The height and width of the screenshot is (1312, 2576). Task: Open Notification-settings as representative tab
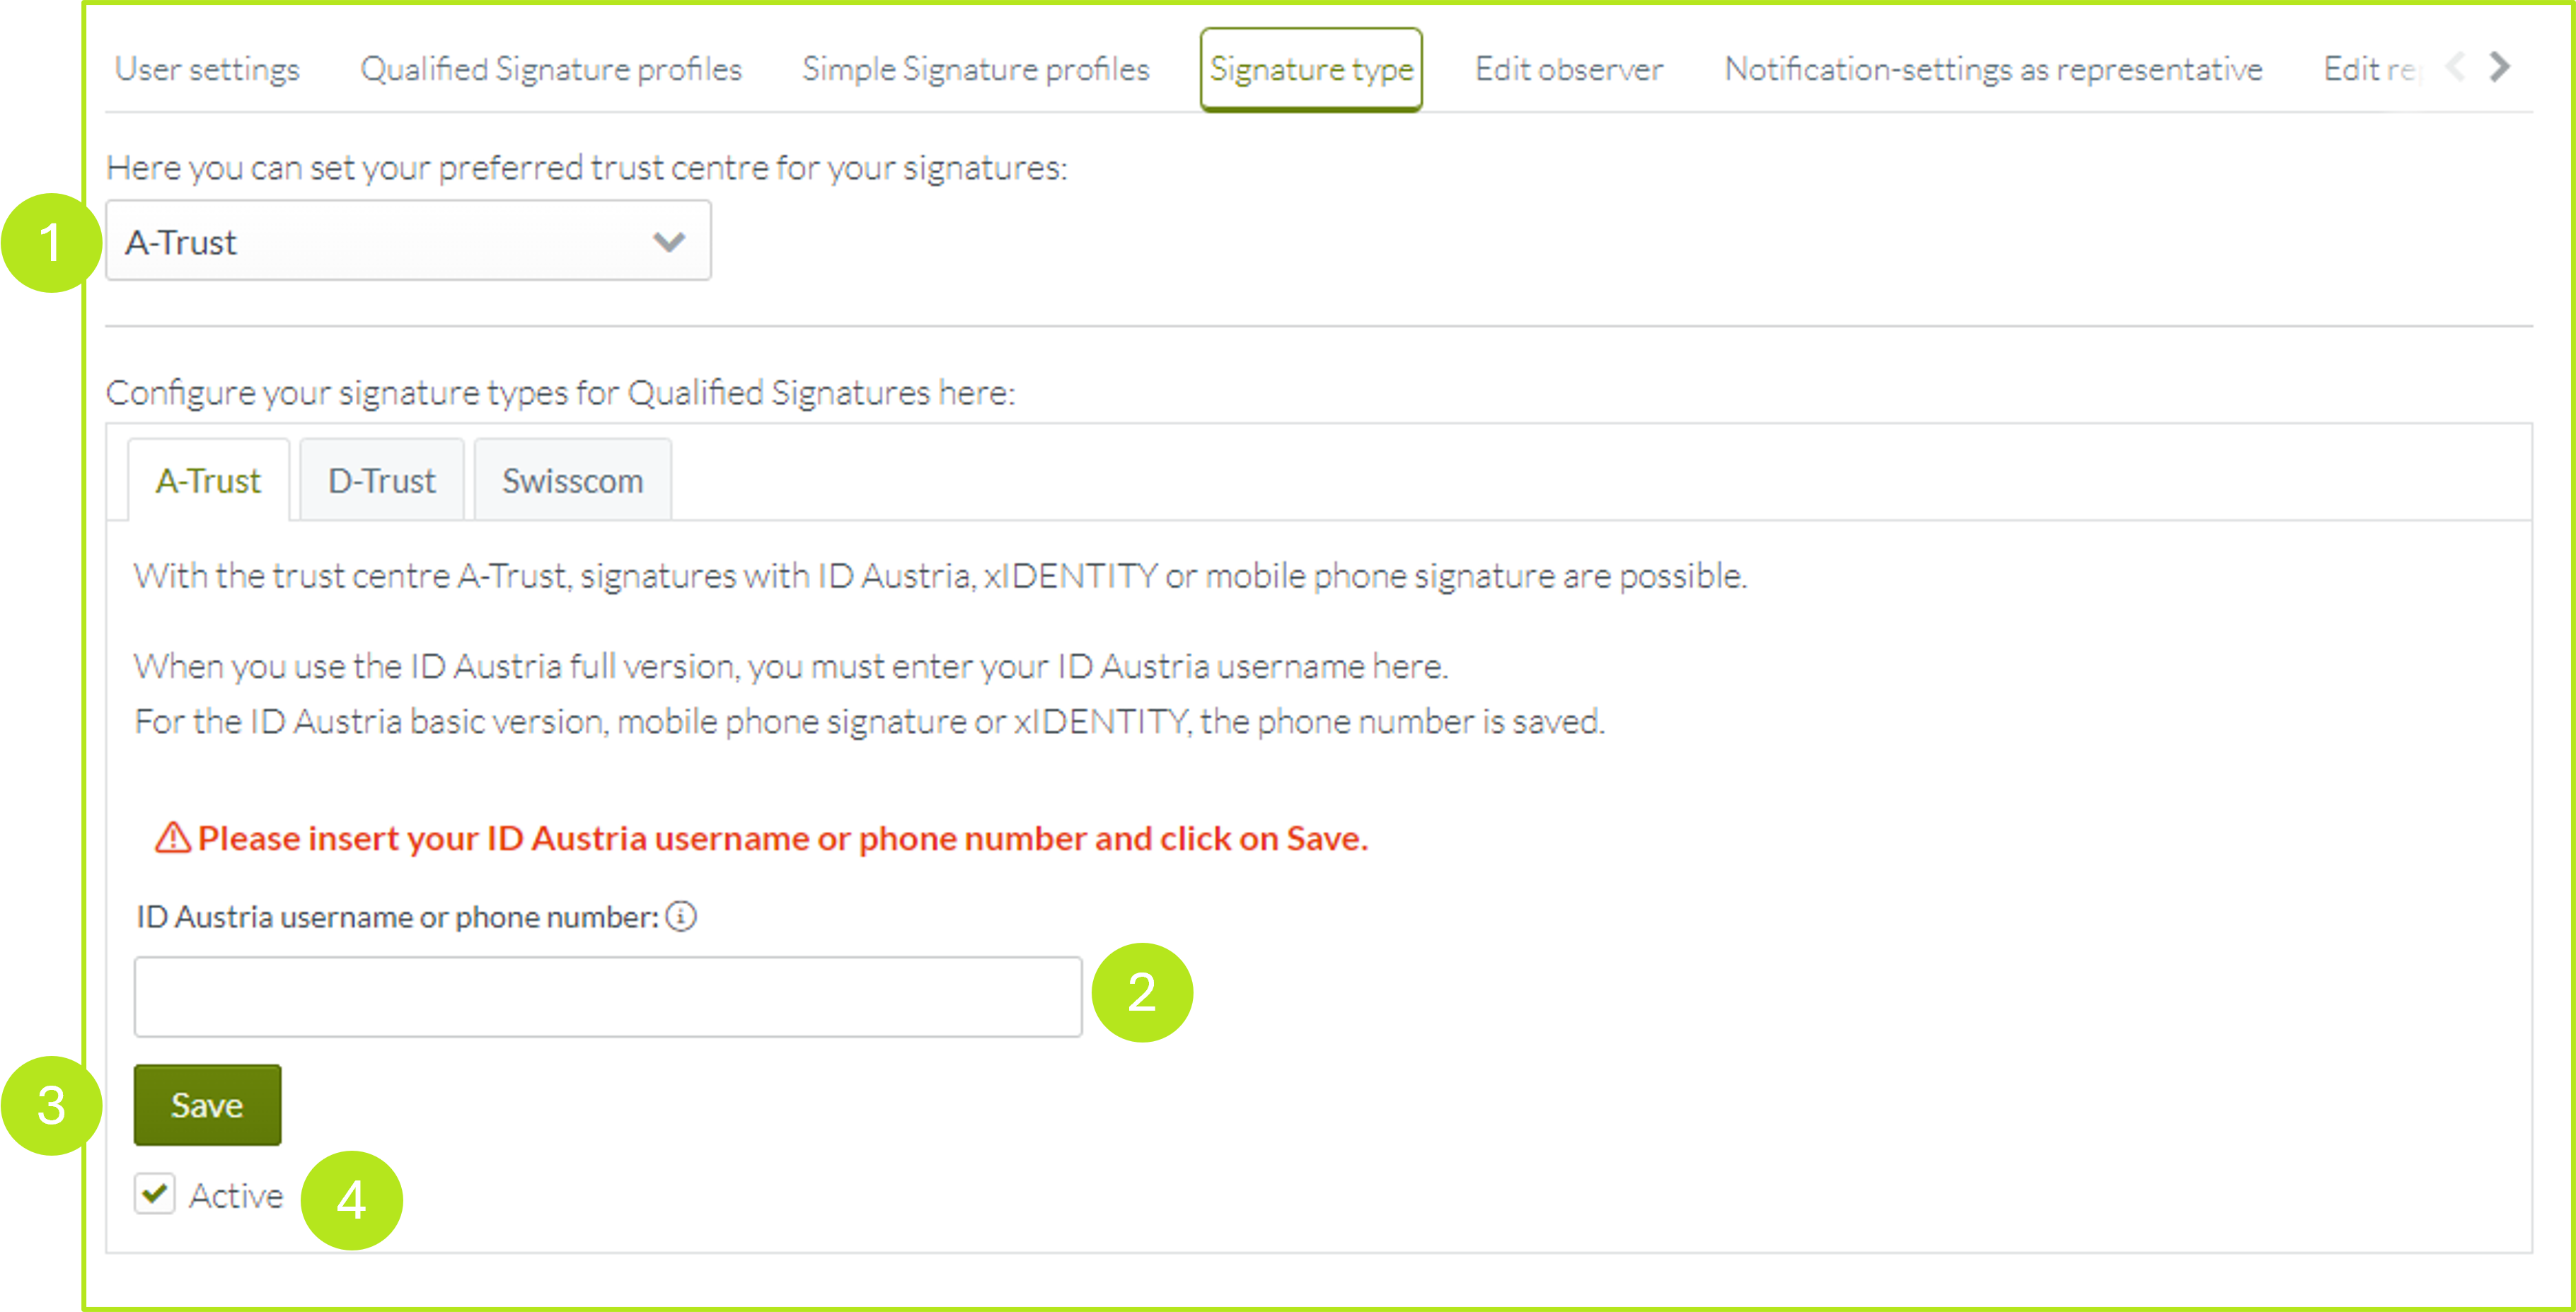(x=1993, y=69)
